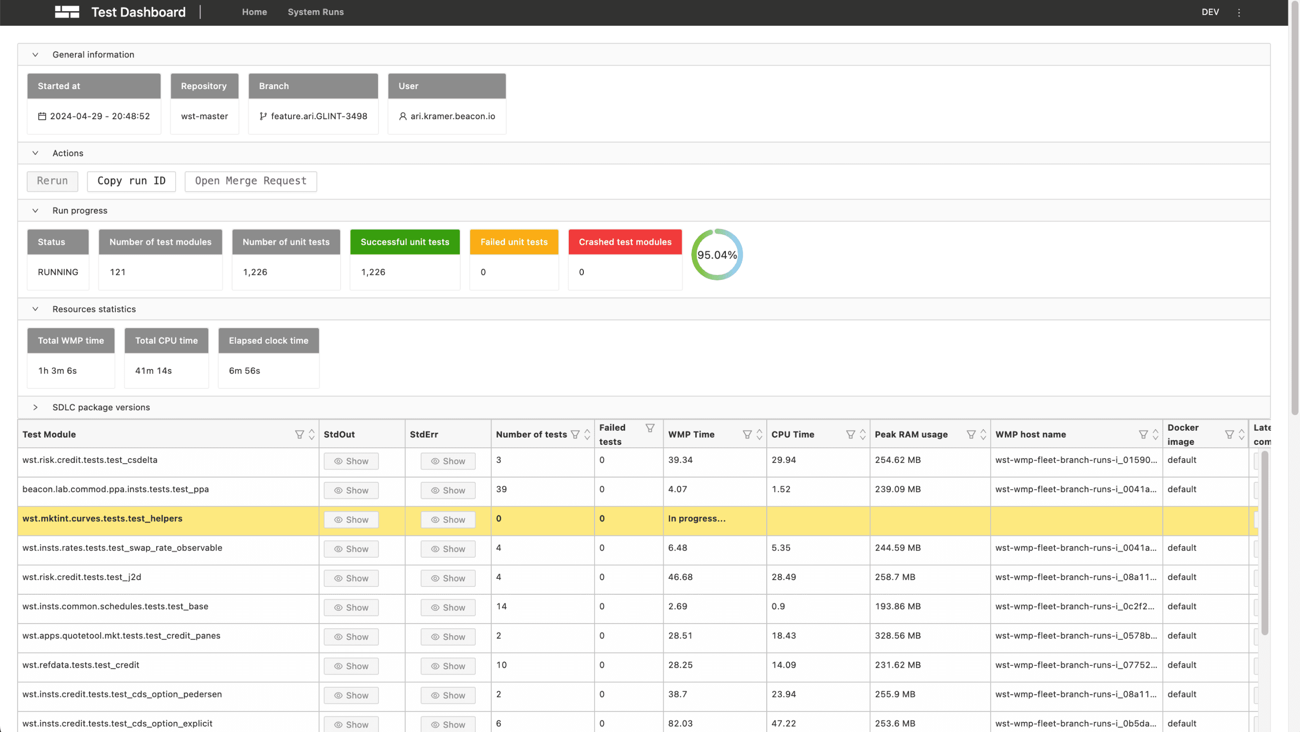Viewport: 1300px width, 732px height.
Task: Collapse the Run progress section
Action: point(36,211)
